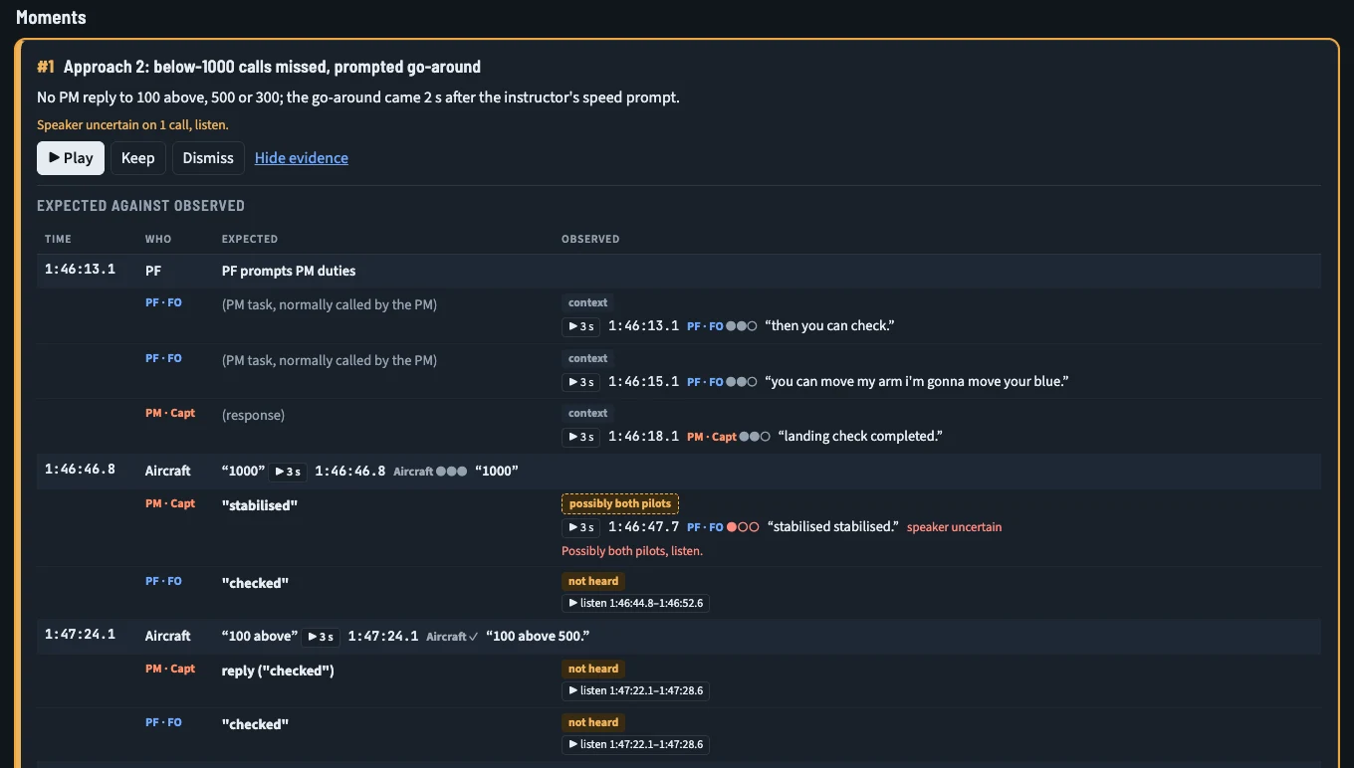Play the 3s clip for "you can move my arm"
Viewport: 1354px width, 768px height.
(x=580, y=382)
